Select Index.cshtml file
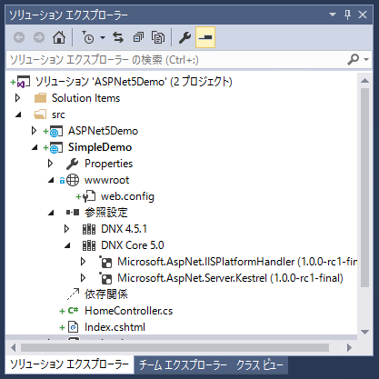Viewport: 379px width, 379px height. point(115,327)
